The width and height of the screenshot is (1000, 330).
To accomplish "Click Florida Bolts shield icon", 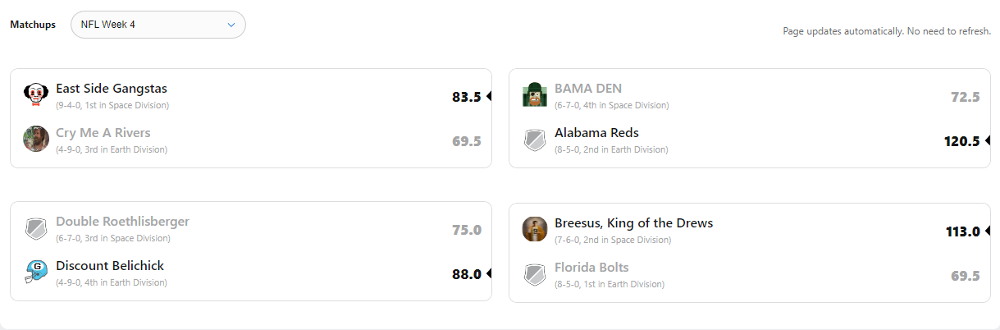I will [535, 274].
